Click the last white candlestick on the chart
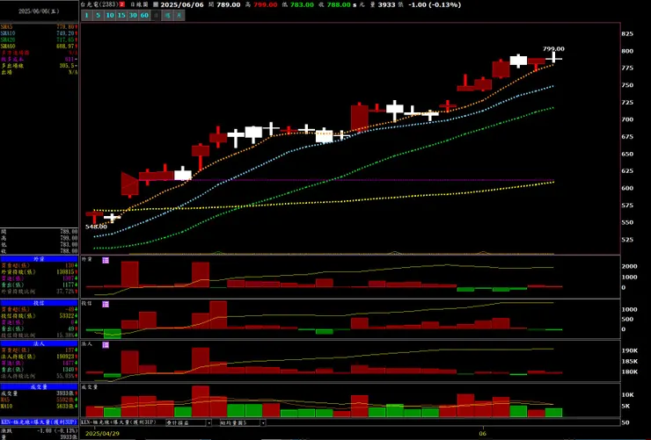The width and height of the screenshot is (651, 440). click(554, 58)
